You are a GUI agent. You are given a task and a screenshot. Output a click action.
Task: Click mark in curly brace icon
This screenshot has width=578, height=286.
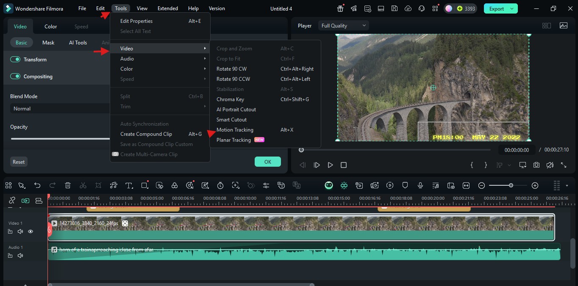(x=472, y=165)
